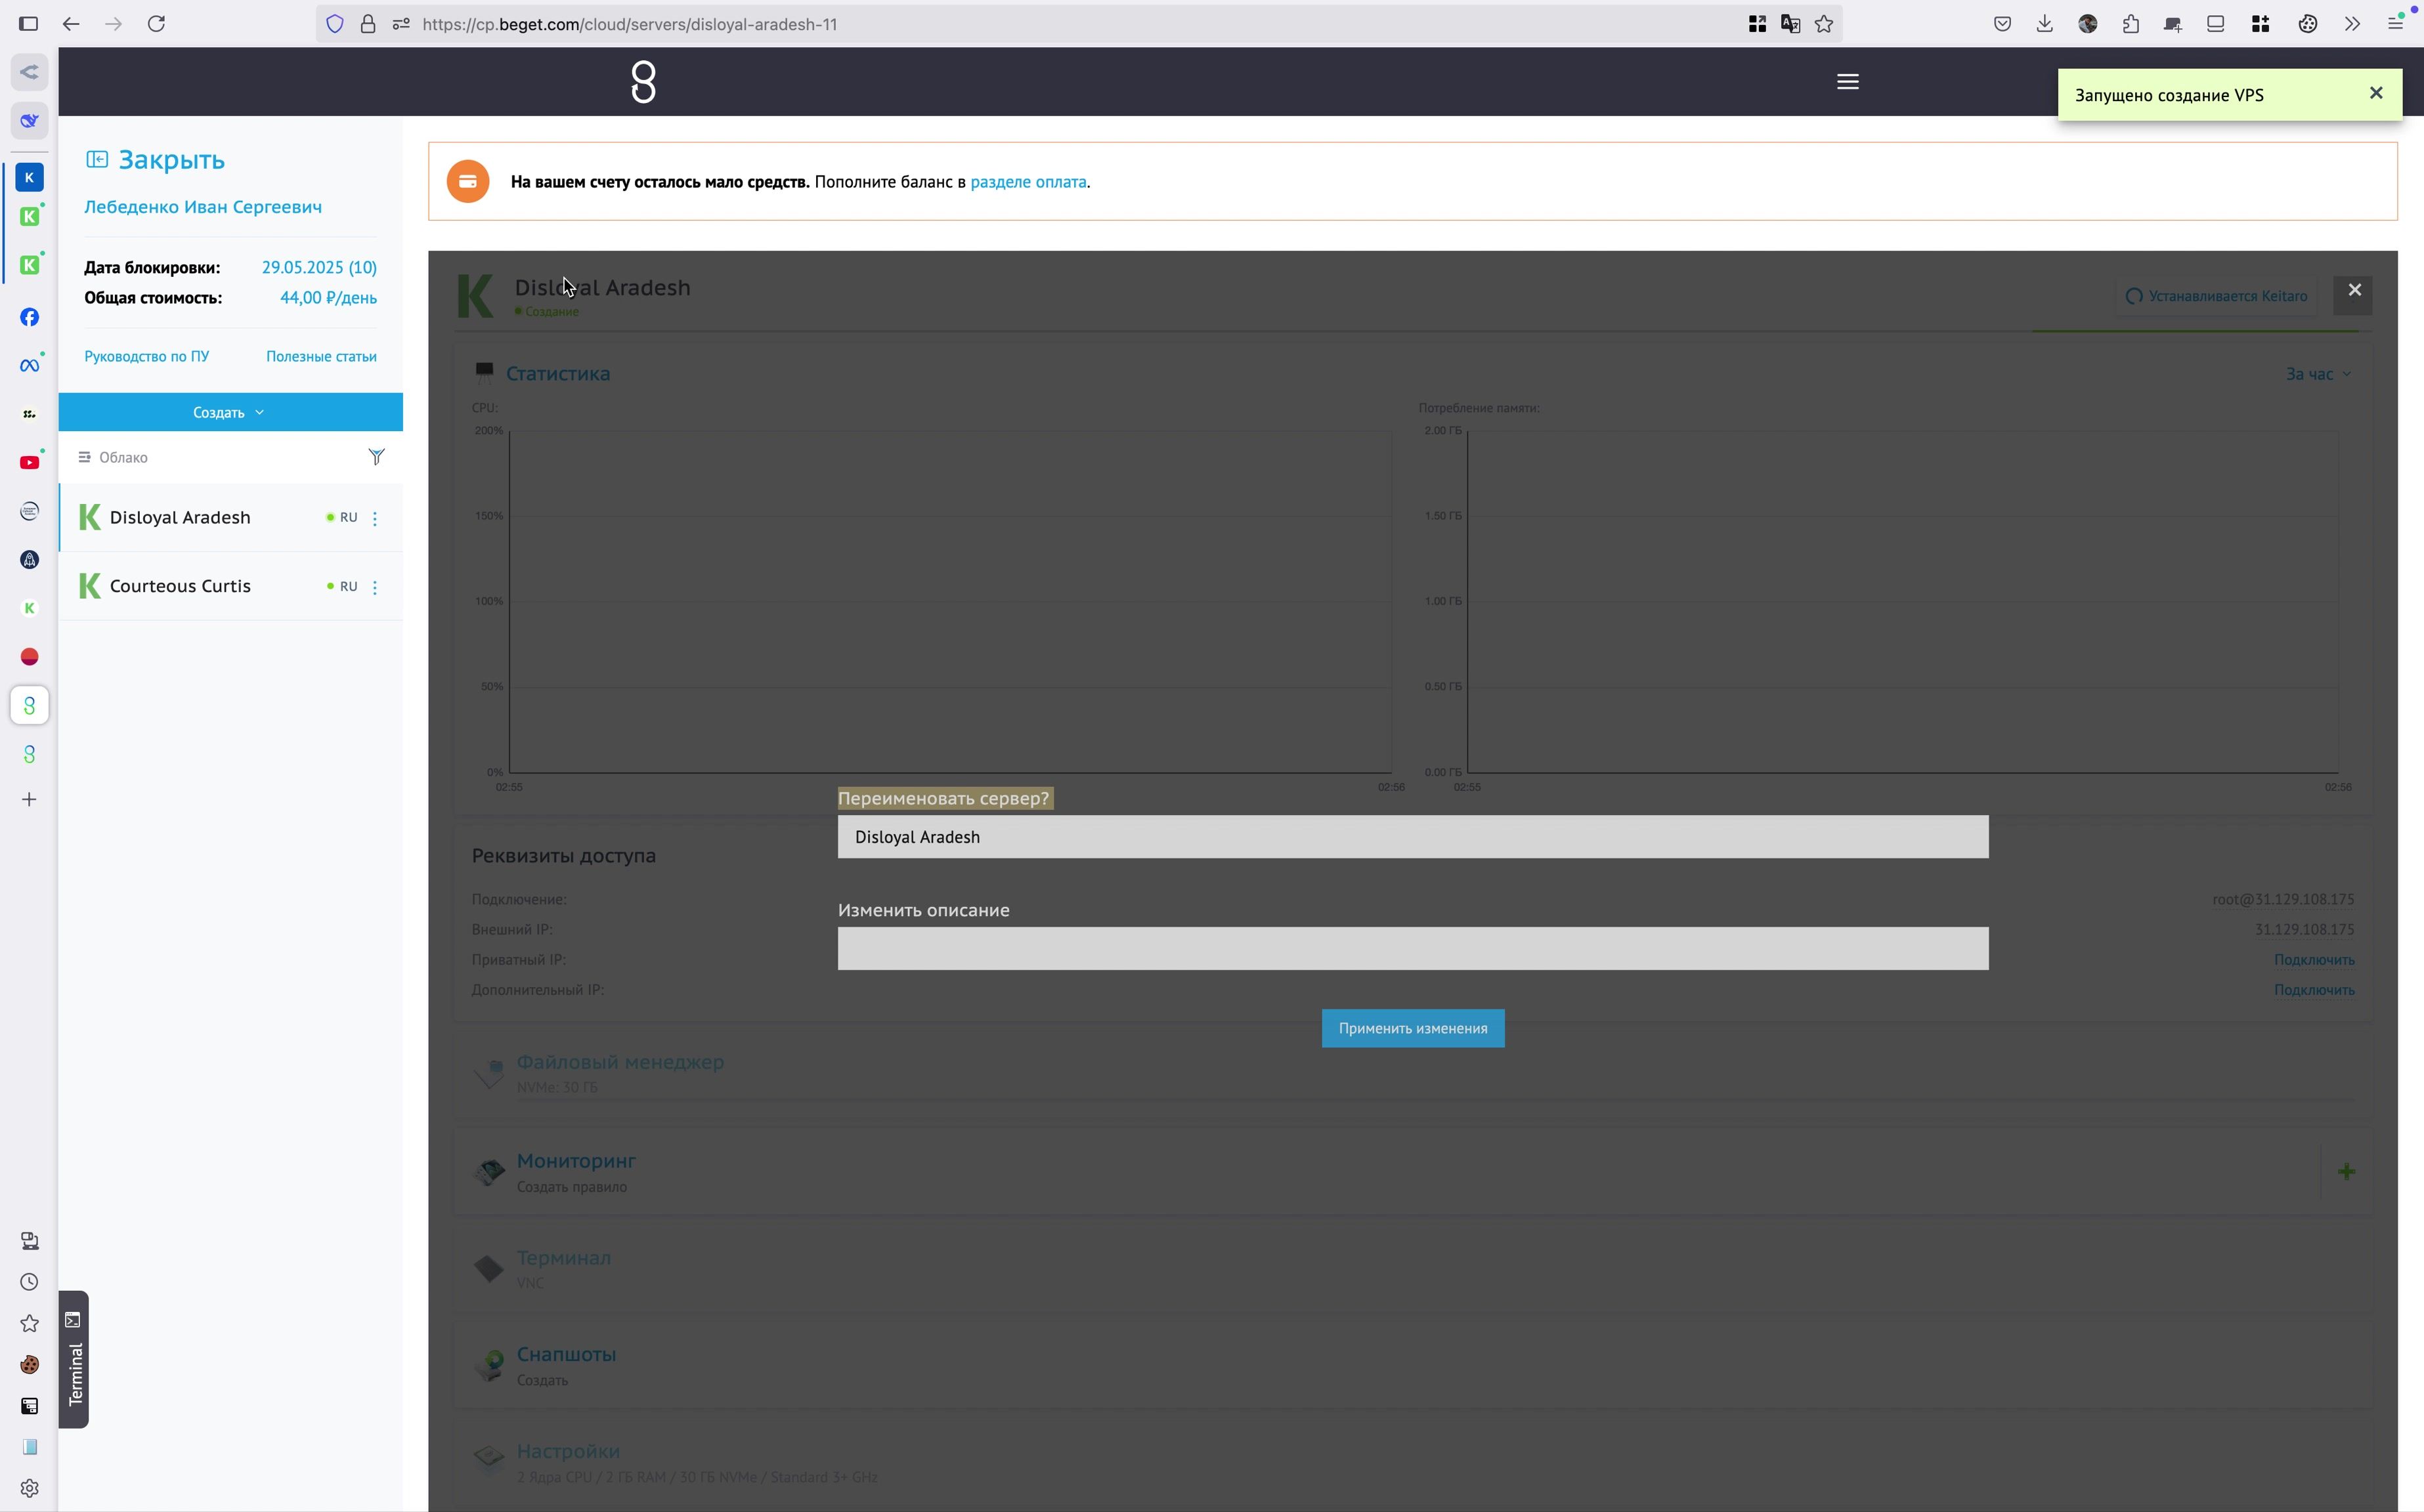Open the downloads icon in browser toolbar
This screenshot has height=1512, width=2424.
coord(2044,24)
